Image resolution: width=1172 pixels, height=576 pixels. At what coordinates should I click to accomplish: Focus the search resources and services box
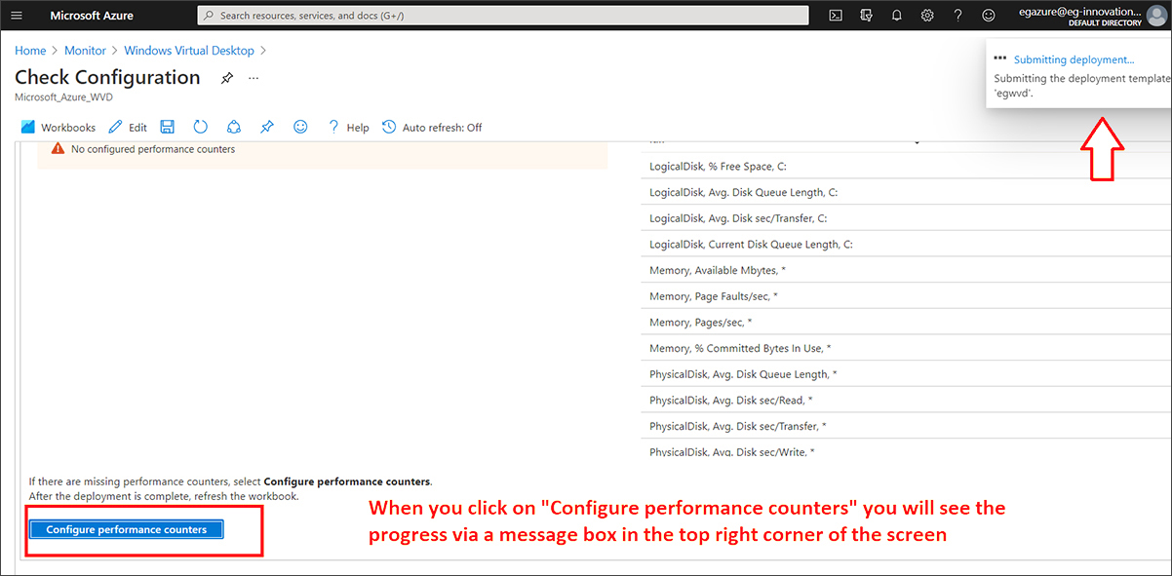pyautogui.click(x=503, y=16)
